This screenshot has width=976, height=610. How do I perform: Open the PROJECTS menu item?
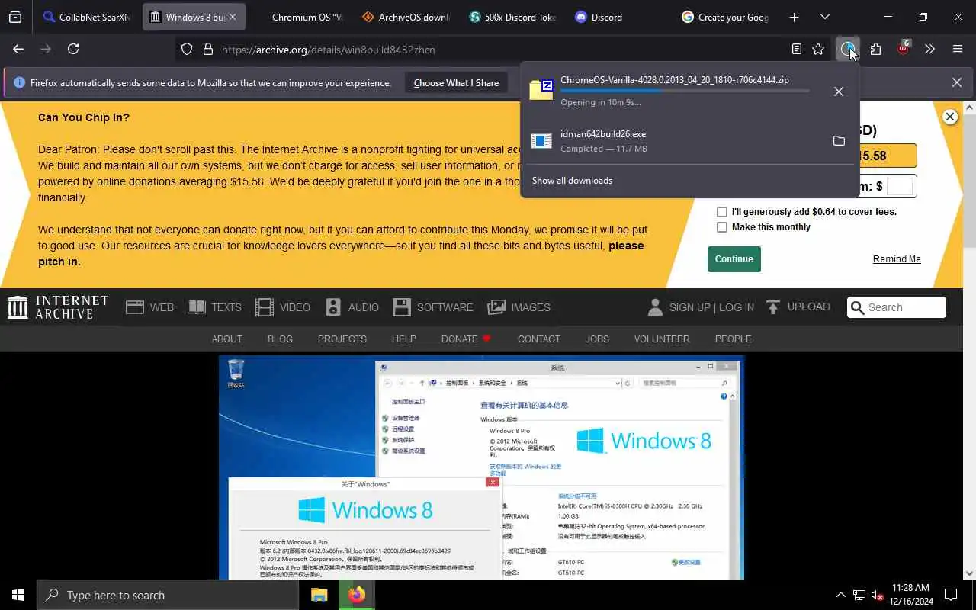pos(342,339)
